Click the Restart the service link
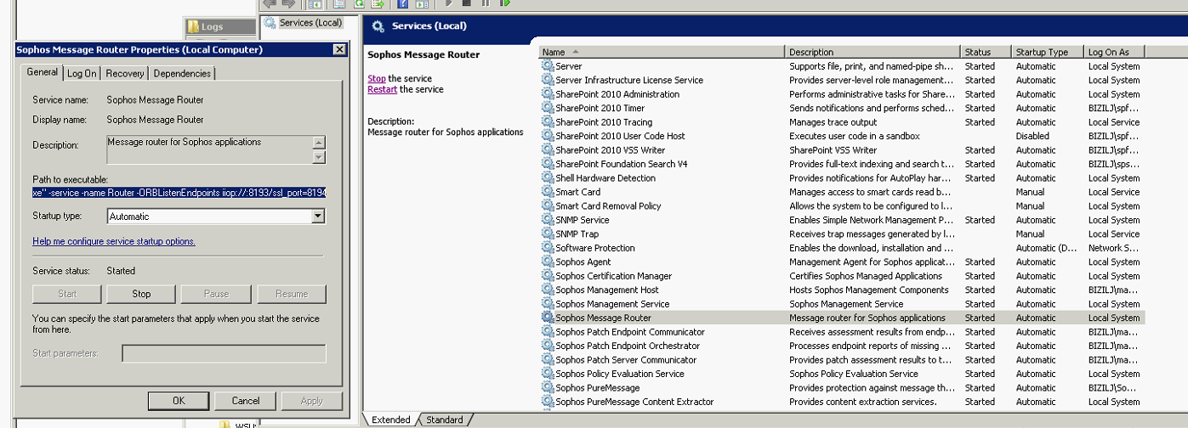Image resolution: width=1188 pixels, height=428 pixels. [x=382, y=89]
